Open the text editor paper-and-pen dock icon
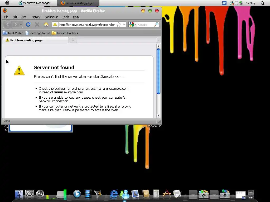The height and width of the screenshot is (202, 270). pos(177,194)
